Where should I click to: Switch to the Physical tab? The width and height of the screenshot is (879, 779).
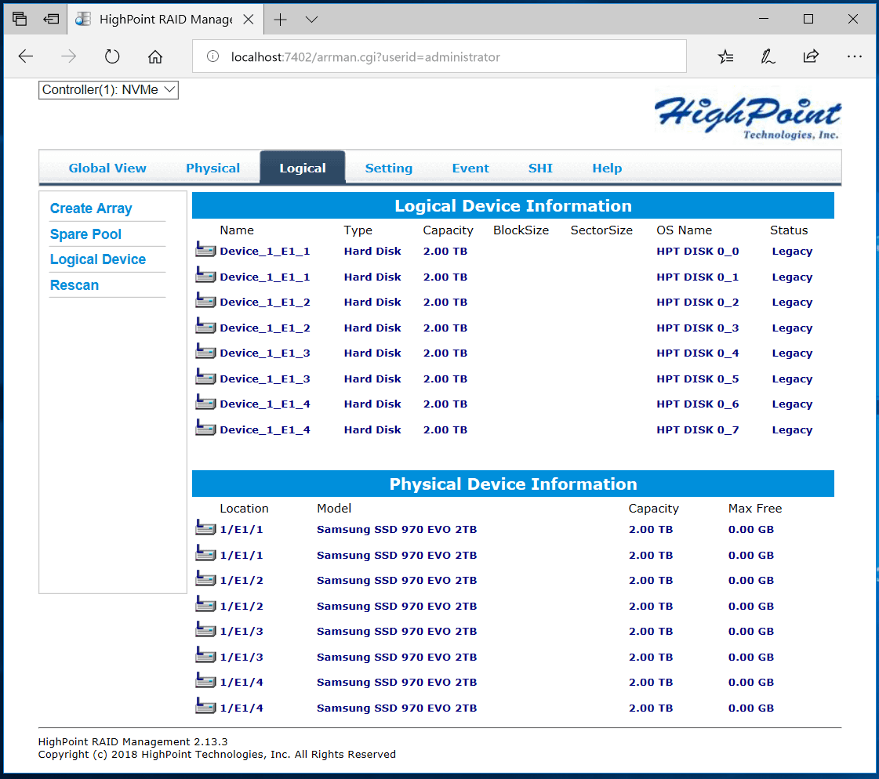point(212,168)
